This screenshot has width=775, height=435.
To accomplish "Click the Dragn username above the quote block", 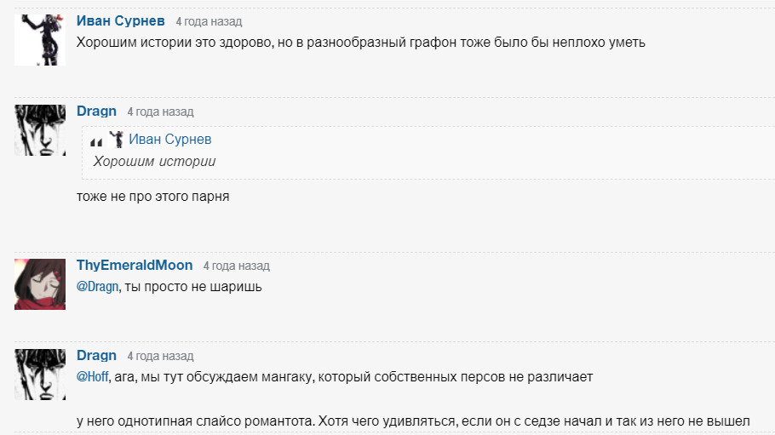I will click(96, 111).
